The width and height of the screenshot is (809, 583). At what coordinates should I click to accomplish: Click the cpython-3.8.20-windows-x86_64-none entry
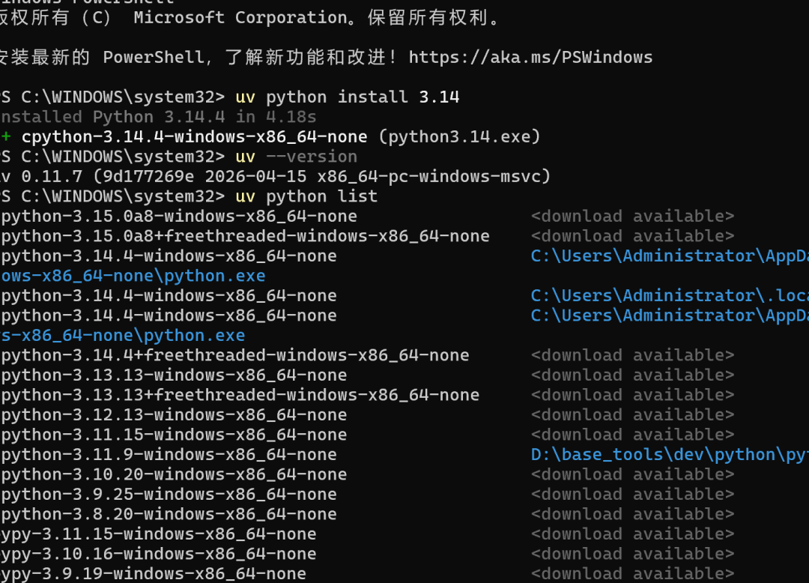(169, 514)
